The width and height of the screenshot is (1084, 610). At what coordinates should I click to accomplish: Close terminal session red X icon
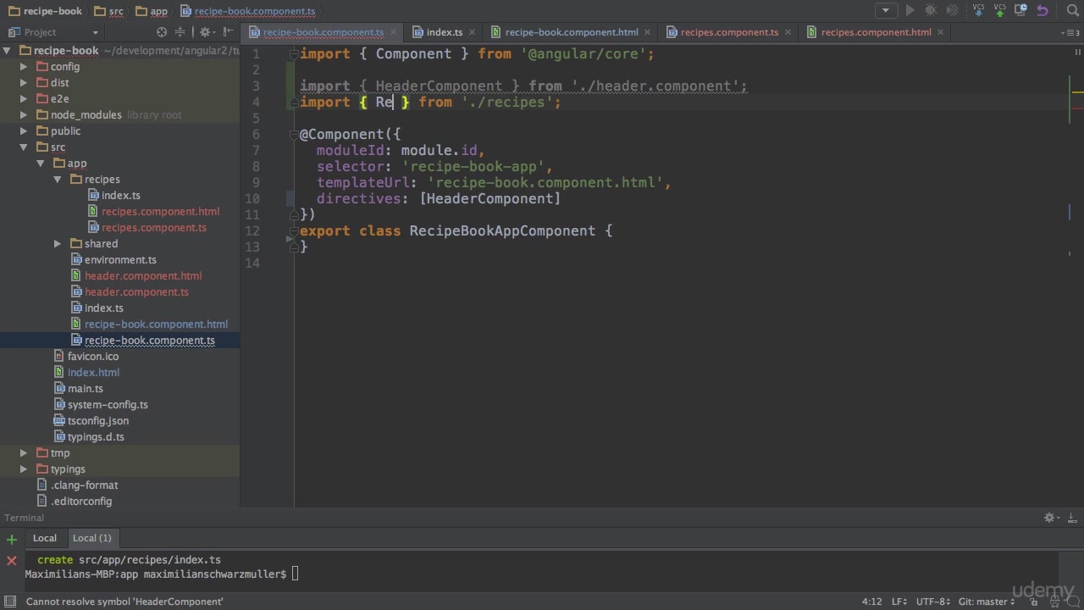coord(12,560)
